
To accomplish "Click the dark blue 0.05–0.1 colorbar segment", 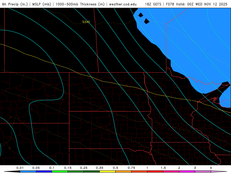I will tap(44, 172).
